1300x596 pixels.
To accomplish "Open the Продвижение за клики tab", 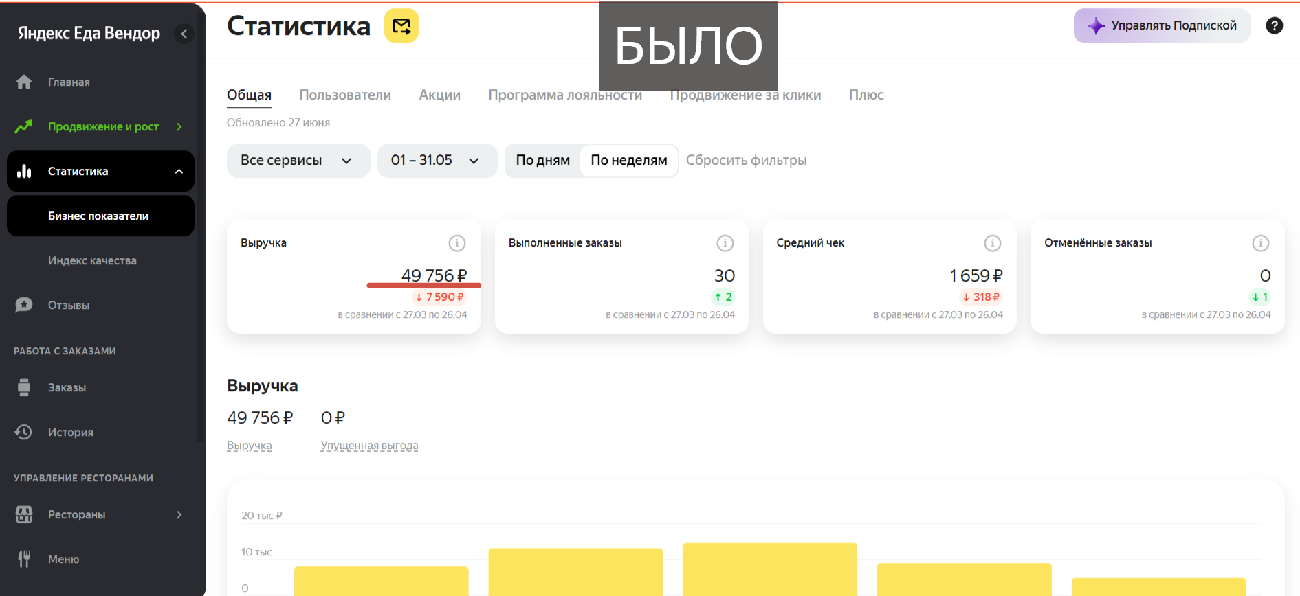I will 745,95.
